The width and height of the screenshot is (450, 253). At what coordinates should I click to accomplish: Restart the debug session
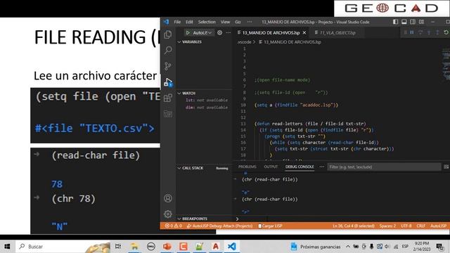446,32
